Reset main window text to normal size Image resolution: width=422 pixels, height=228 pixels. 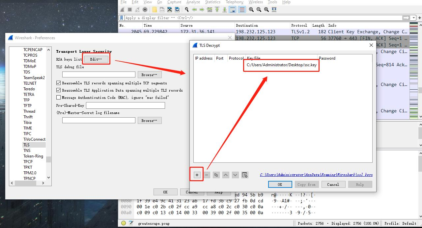267,10
